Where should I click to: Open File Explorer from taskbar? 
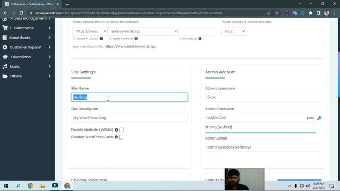(x=42, y=186)
